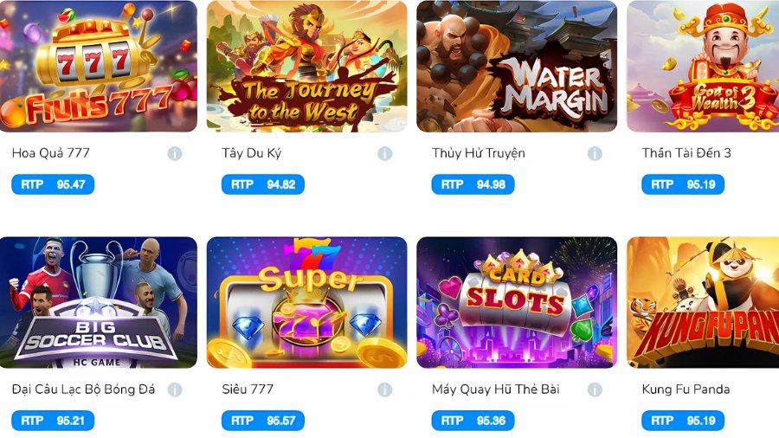This screenshot has height=438, width=779.
Task: Click the info icon beside Siêu 777
Action: [384, 390]
